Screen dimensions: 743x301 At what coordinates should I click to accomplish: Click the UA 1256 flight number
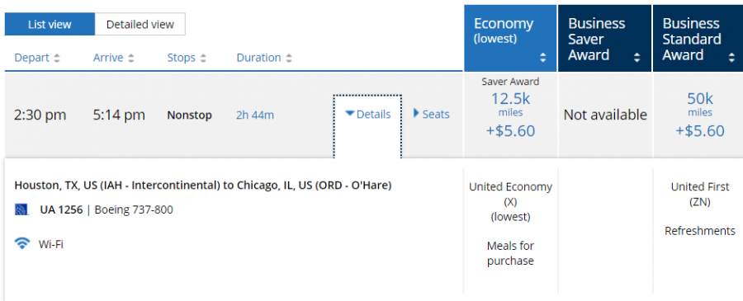(61, 209)
